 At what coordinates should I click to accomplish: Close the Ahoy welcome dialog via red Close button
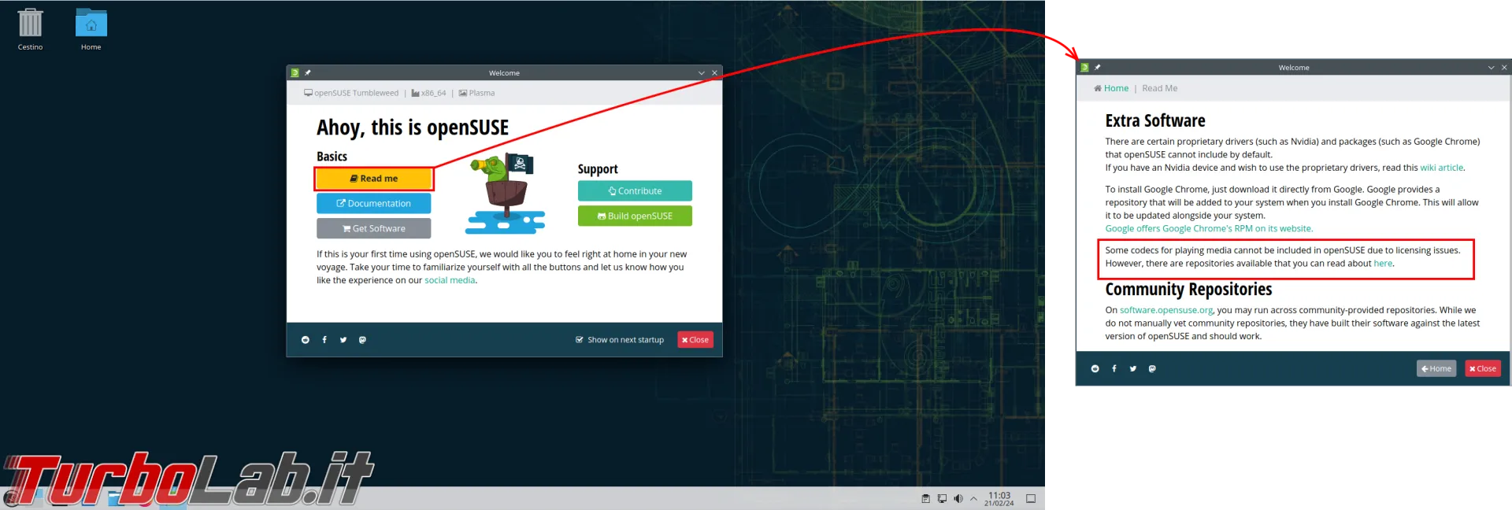695,340
